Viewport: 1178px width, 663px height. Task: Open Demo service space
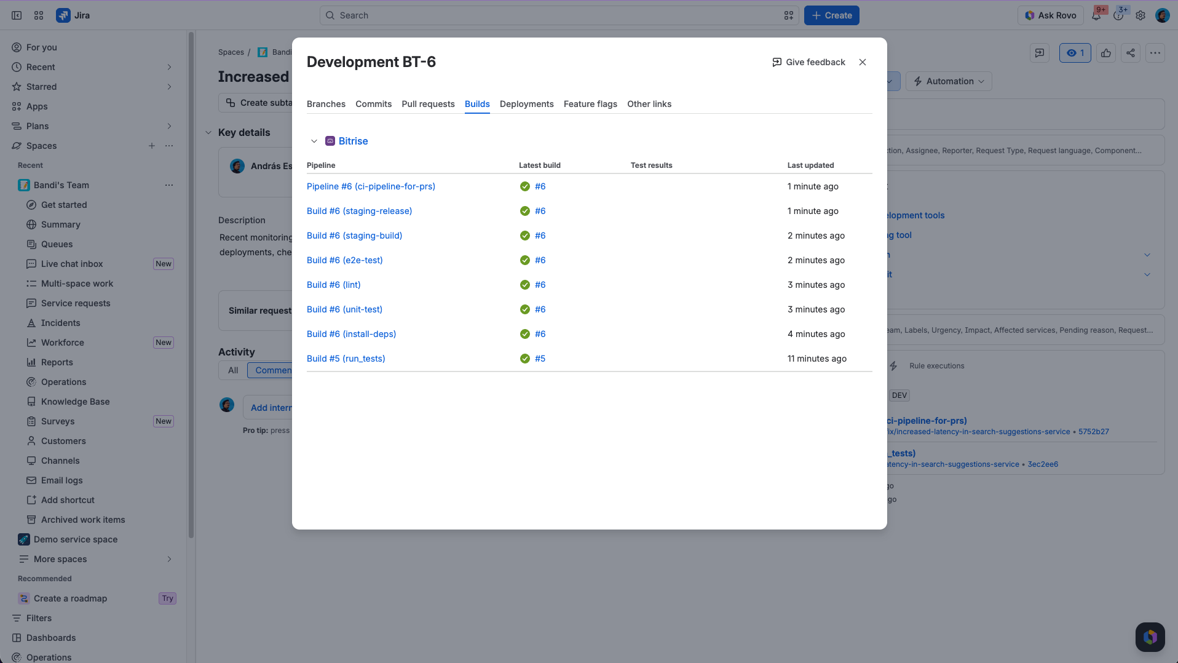[x=76, y=539]
